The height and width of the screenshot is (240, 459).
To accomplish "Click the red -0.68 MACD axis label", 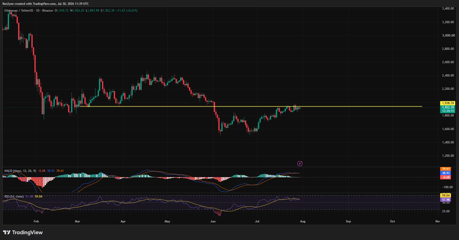I will point(446,177).
